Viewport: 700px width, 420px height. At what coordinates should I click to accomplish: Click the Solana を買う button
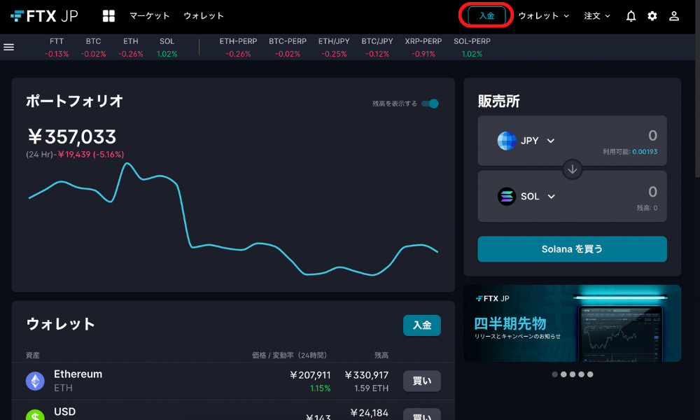pyautogui.click(x=573, y=249)
